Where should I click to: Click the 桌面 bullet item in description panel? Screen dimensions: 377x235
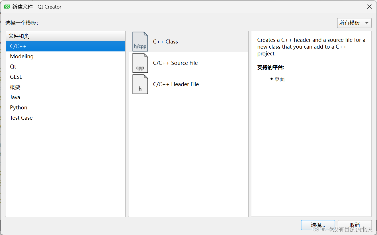click(x=279, y=79)
